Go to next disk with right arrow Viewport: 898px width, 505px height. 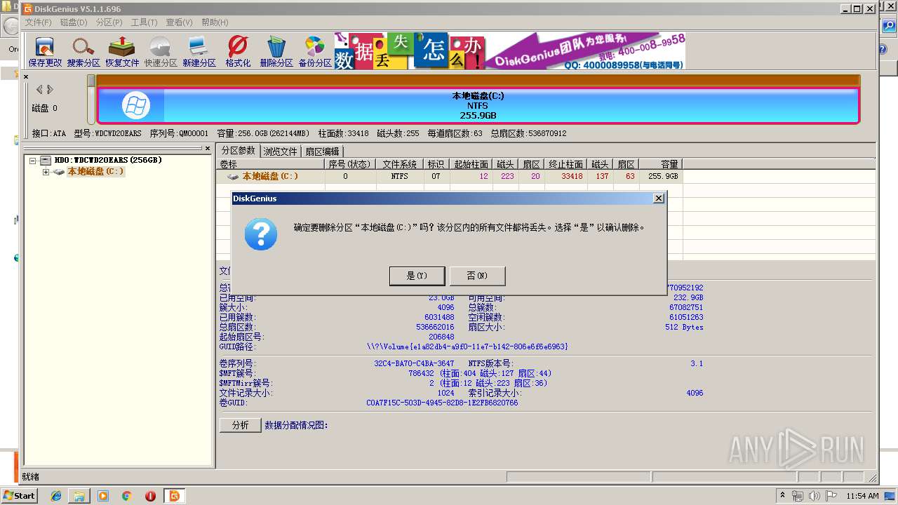[50, 89]
